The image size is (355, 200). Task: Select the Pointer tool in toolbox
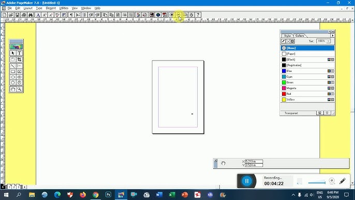(13, 53)
